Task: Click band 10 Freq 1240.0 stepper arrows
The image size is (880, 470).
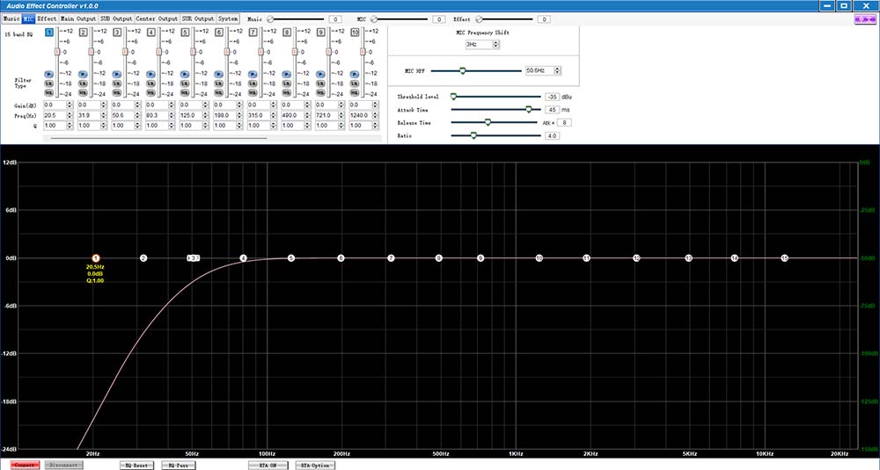Action: 375,115
